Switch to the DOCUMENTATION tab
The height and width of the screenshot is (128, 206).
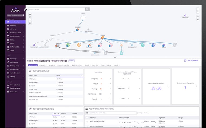click(x=77, y=65)
